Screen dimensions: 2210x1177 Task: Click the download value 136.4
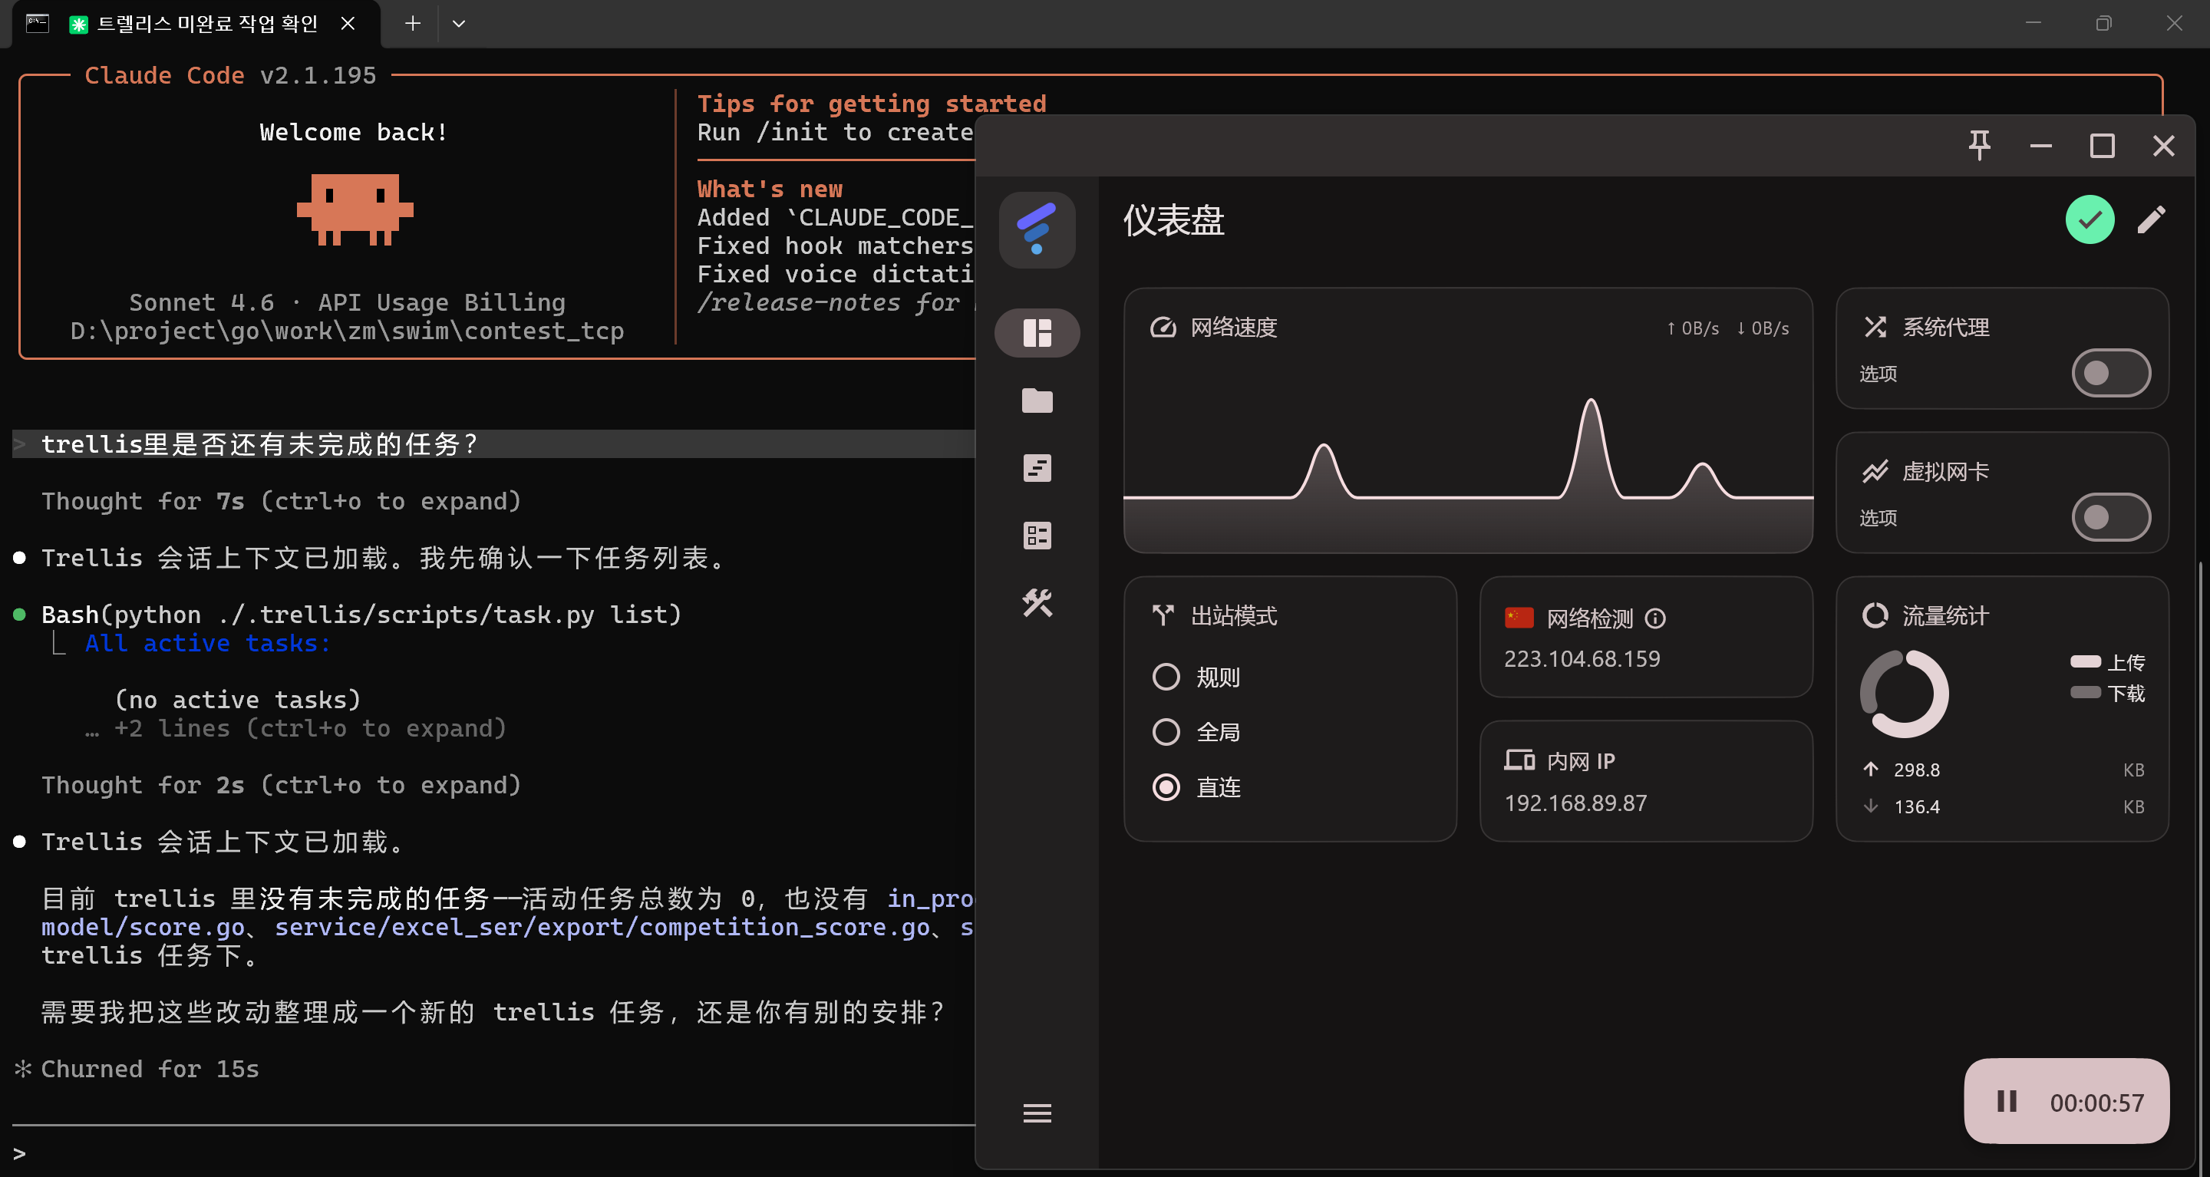pyautogui.click(x=1916, y=806)
